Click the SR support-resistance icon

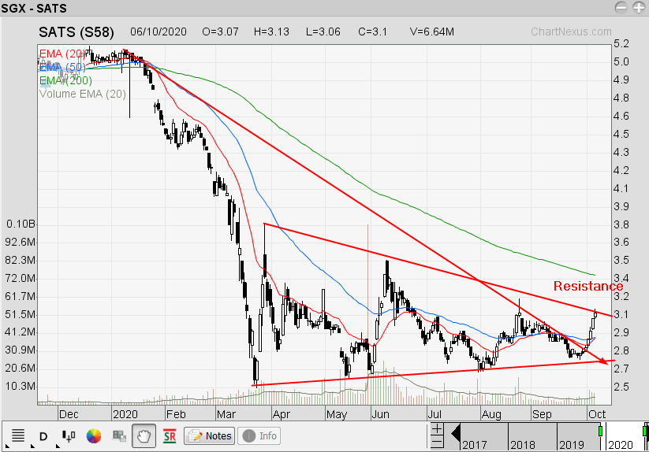point(170,436)
